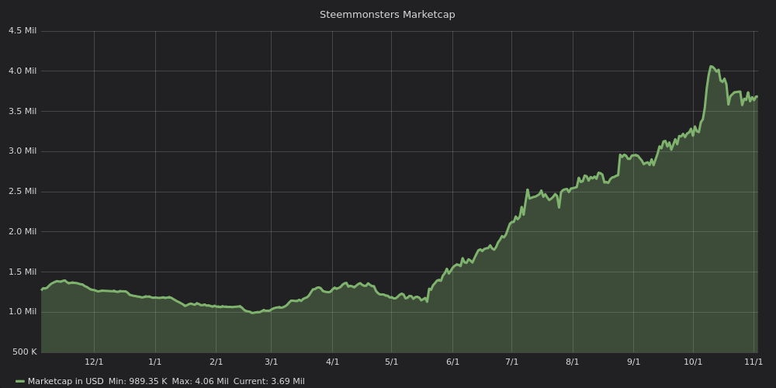Click the 2.0 Mil y-axis label
776x388 pixels.
tap(23, 231)
